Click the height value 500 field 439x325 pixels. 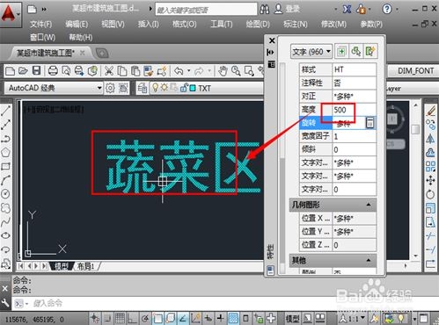[354, 110]
